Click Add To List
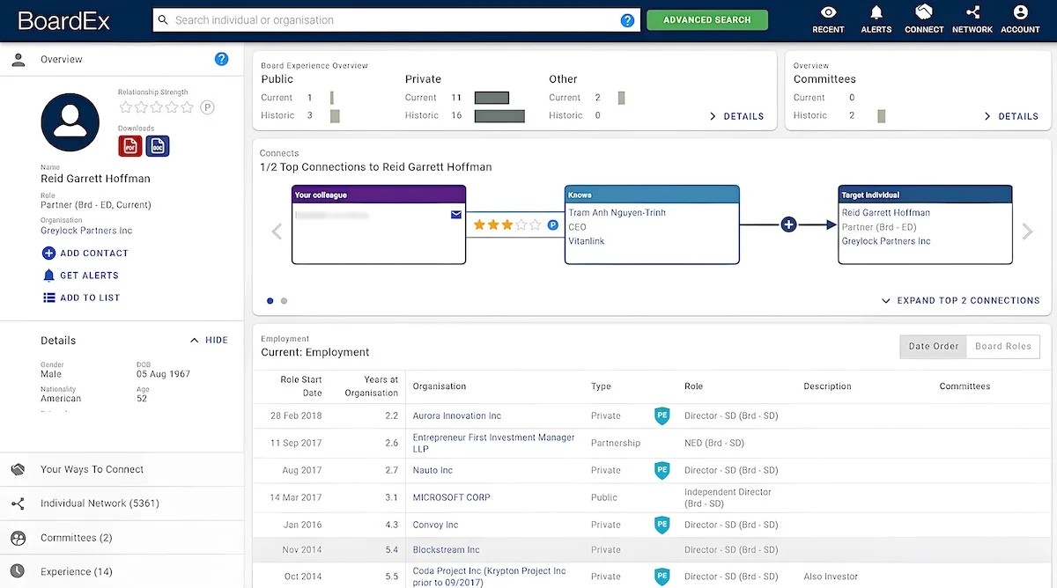Viewport: 1057px width, 588px height. (x=81, y=298)
